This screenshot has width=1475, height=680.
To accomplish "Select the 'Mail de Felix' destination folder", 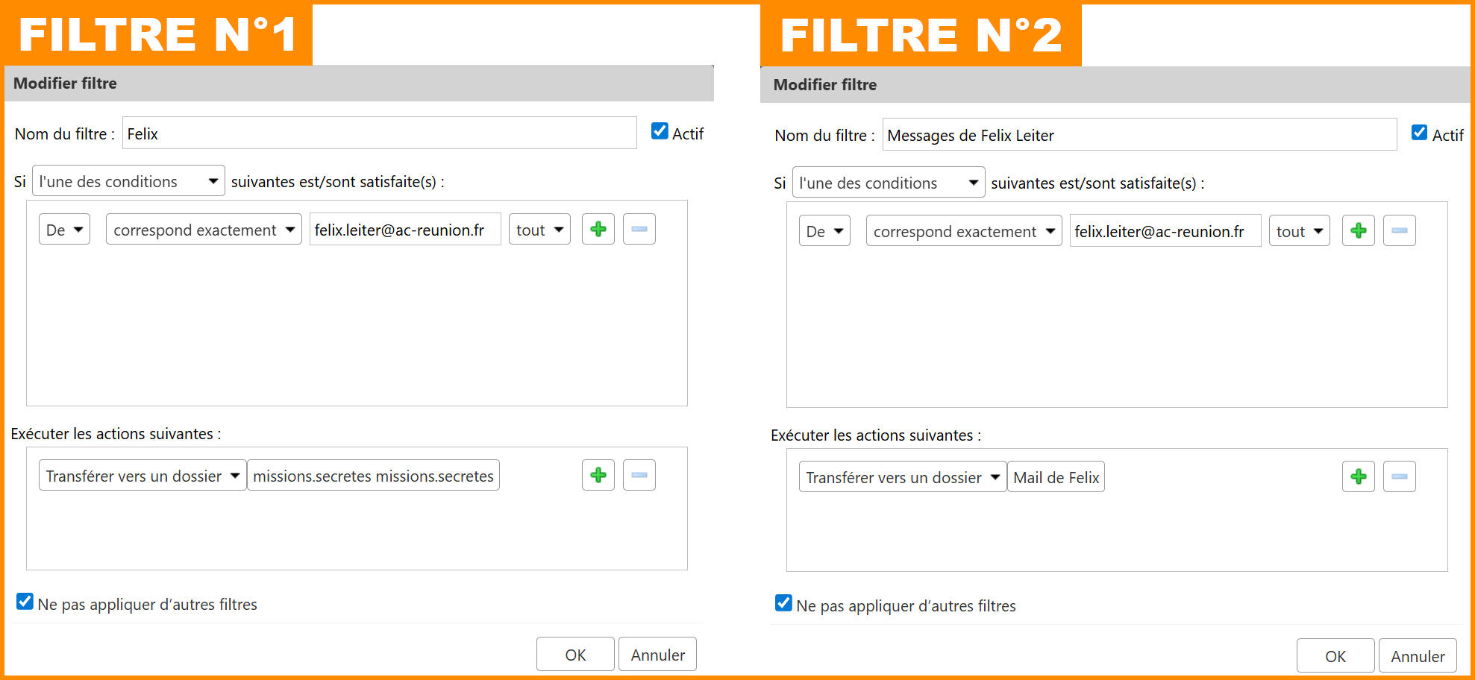I will click(x=1056, y=477).
